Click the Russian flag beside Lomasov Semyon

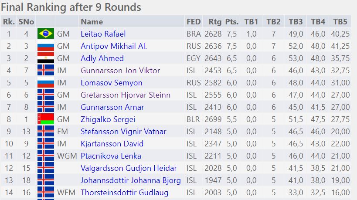(45, 82)
